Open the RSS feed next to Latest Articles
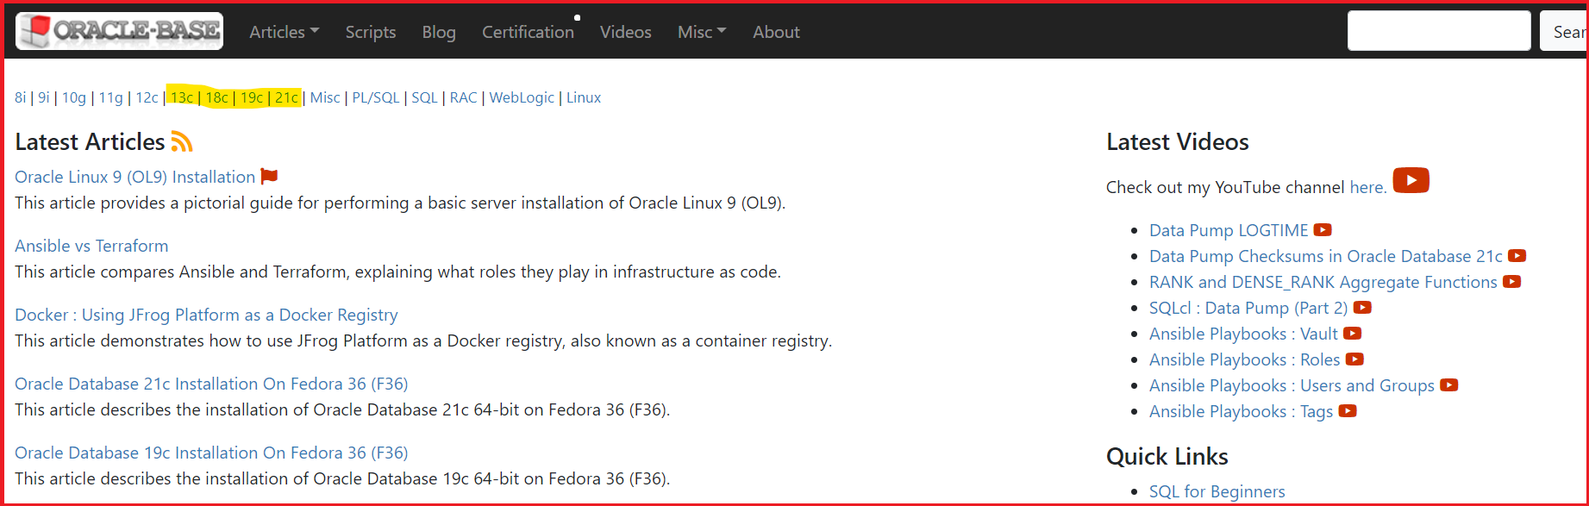The height and width of the screenshot is (506, 1589). [181, 141]
